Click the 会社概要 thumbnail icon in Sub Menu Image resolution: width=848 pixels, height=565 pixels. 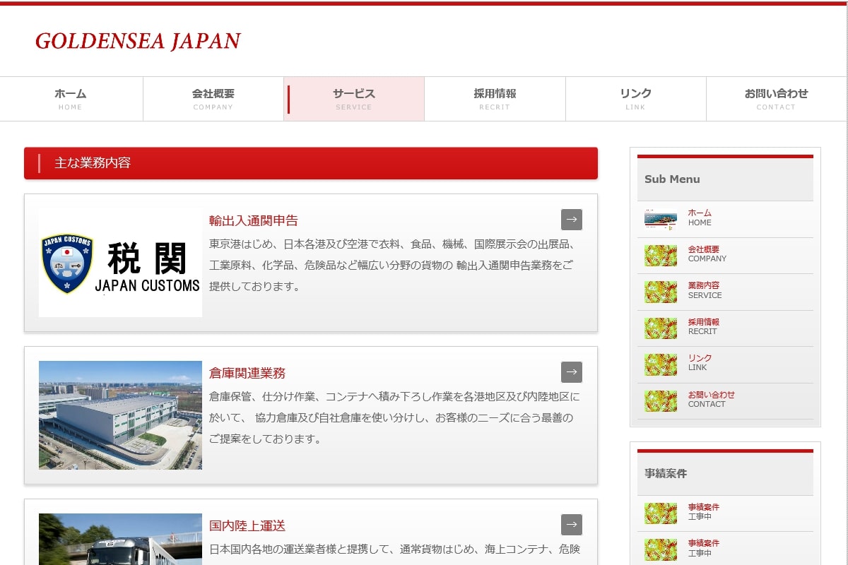coord(661,255)
